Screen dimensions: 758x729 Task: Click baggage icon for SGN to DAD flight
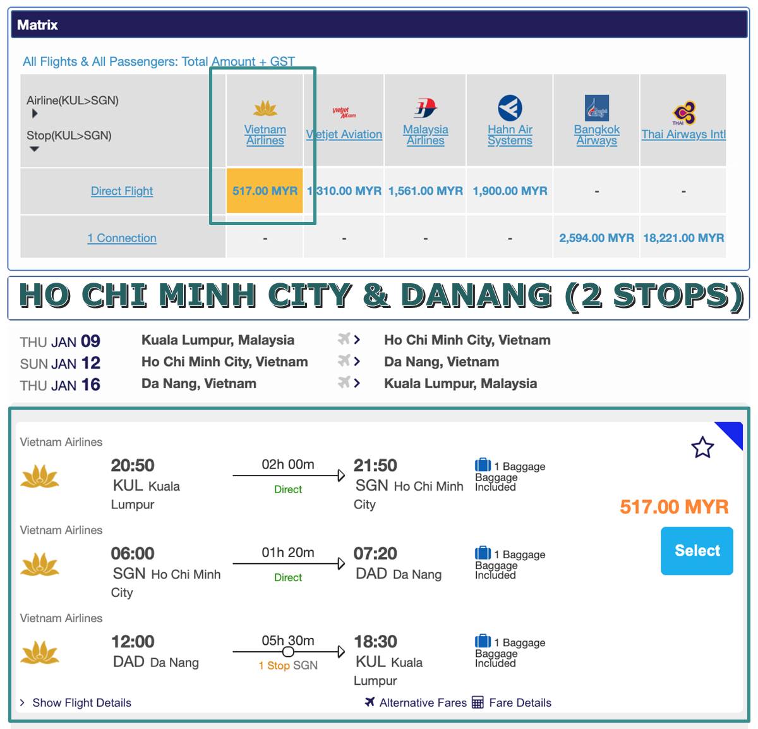click(x=483, y=553)
